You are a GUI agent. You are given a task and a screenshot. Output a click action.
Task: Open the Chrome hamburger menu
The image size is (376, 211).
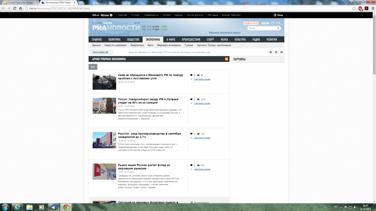point(372,8)
